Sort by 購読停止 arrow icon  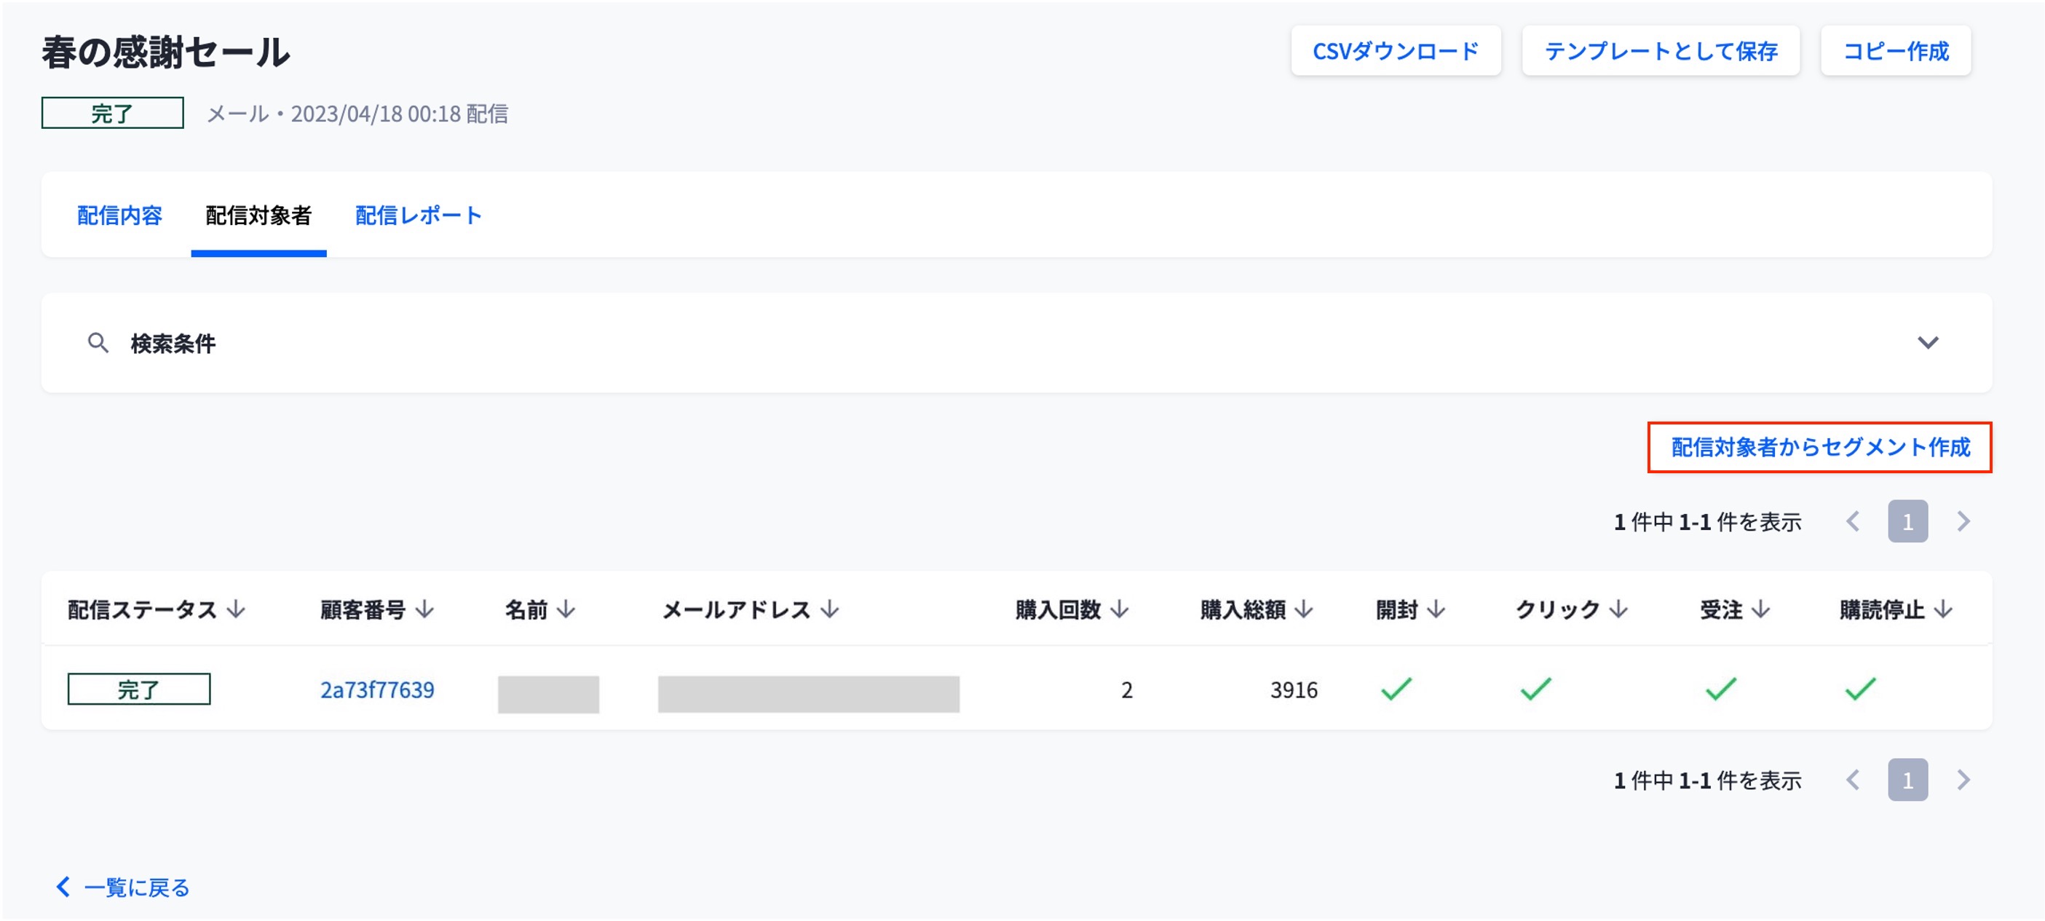pos(1943,609)
